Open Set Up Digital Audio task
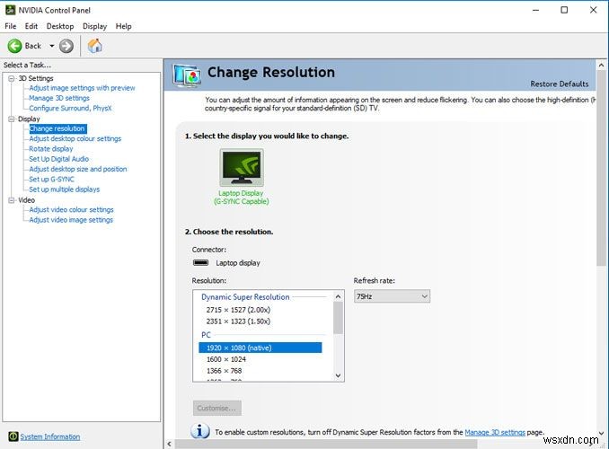The height and width of the screenshot is (449, 609). pyautogui.click(x=58, y=159)
